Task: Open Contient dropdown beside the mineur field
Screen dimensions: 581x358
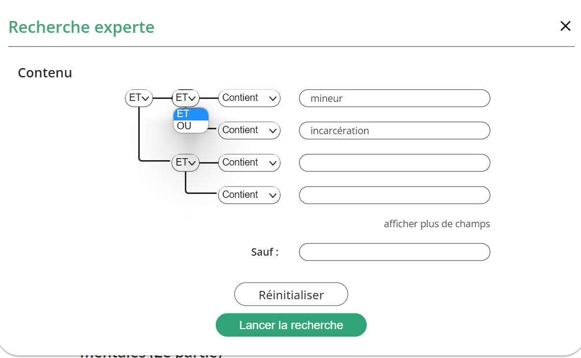Action: pos(249,98)
